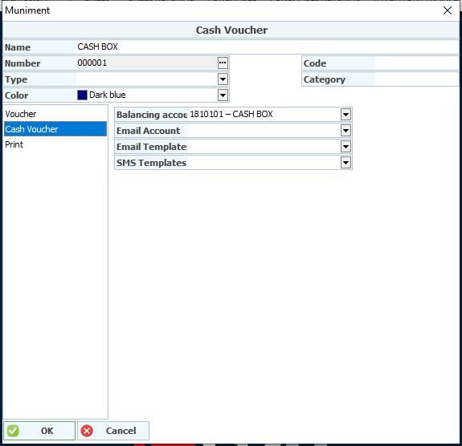The image size is (462, 446).
Task: Click the Number field showing 000001
Action: (x=146, y=63)
